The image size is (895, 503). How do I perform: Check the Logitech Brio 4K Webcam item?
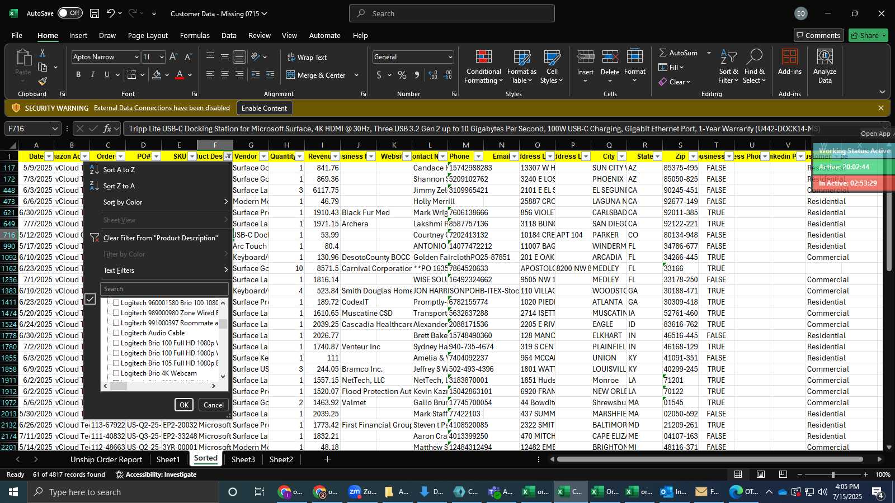point(116,373)
